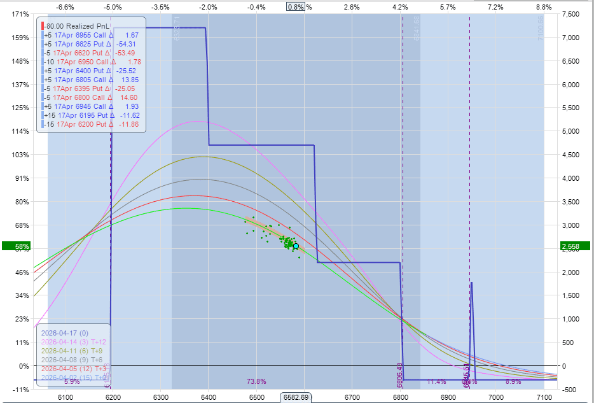
Task: Click the 11.4% probability zone label
Action: [x=436, y=381]
